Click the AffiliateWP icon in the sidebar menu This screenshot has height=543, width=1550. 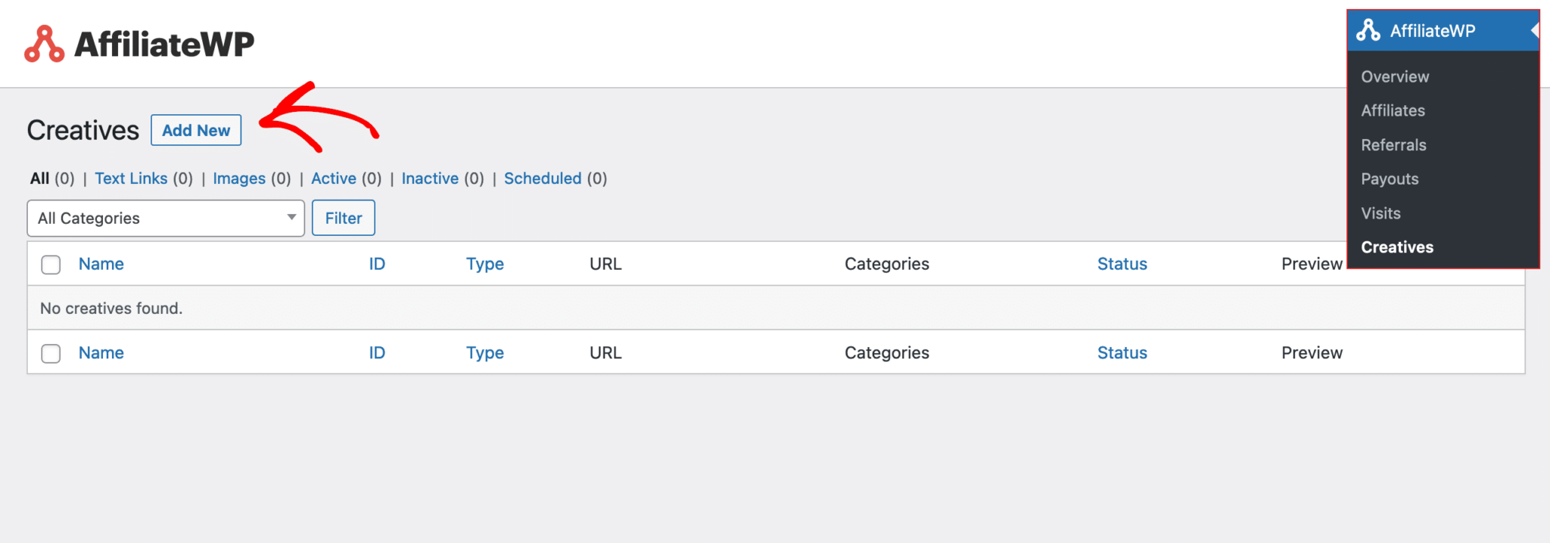(x=1370, y=30)
